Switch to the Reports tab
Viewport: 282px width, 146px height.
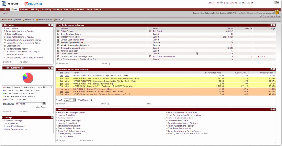click(68, 10)
